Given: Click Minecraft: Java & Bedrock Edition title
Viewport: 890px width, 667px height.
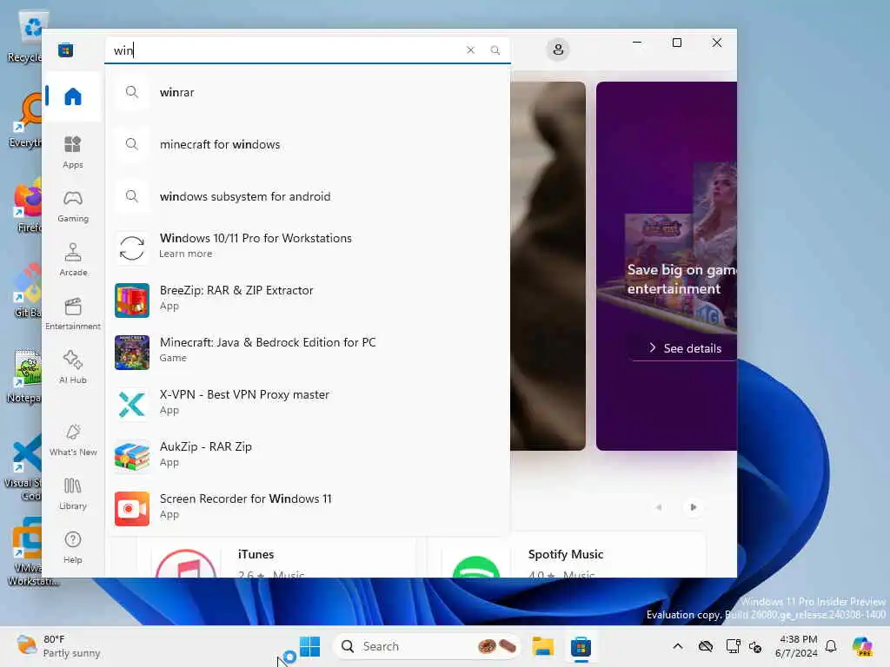Looking at the screenshot, I should pos(268,342).
